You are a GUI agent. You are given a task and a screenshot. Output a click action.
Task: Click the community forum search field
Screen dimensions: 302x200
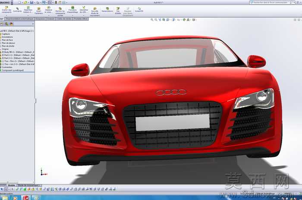(x=271, y=3)
